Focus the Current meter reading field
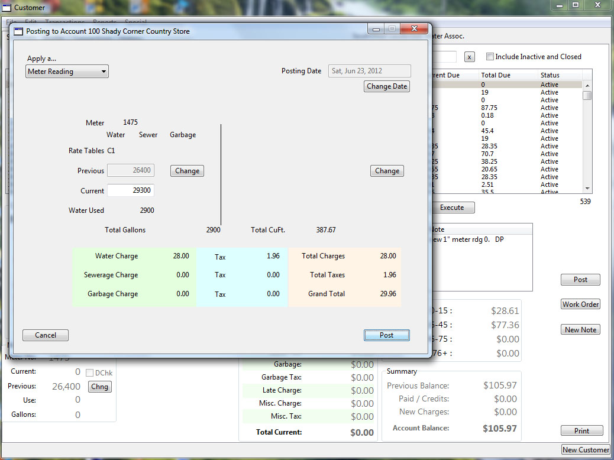Screen dimensions: 614x460 (130, 190)
